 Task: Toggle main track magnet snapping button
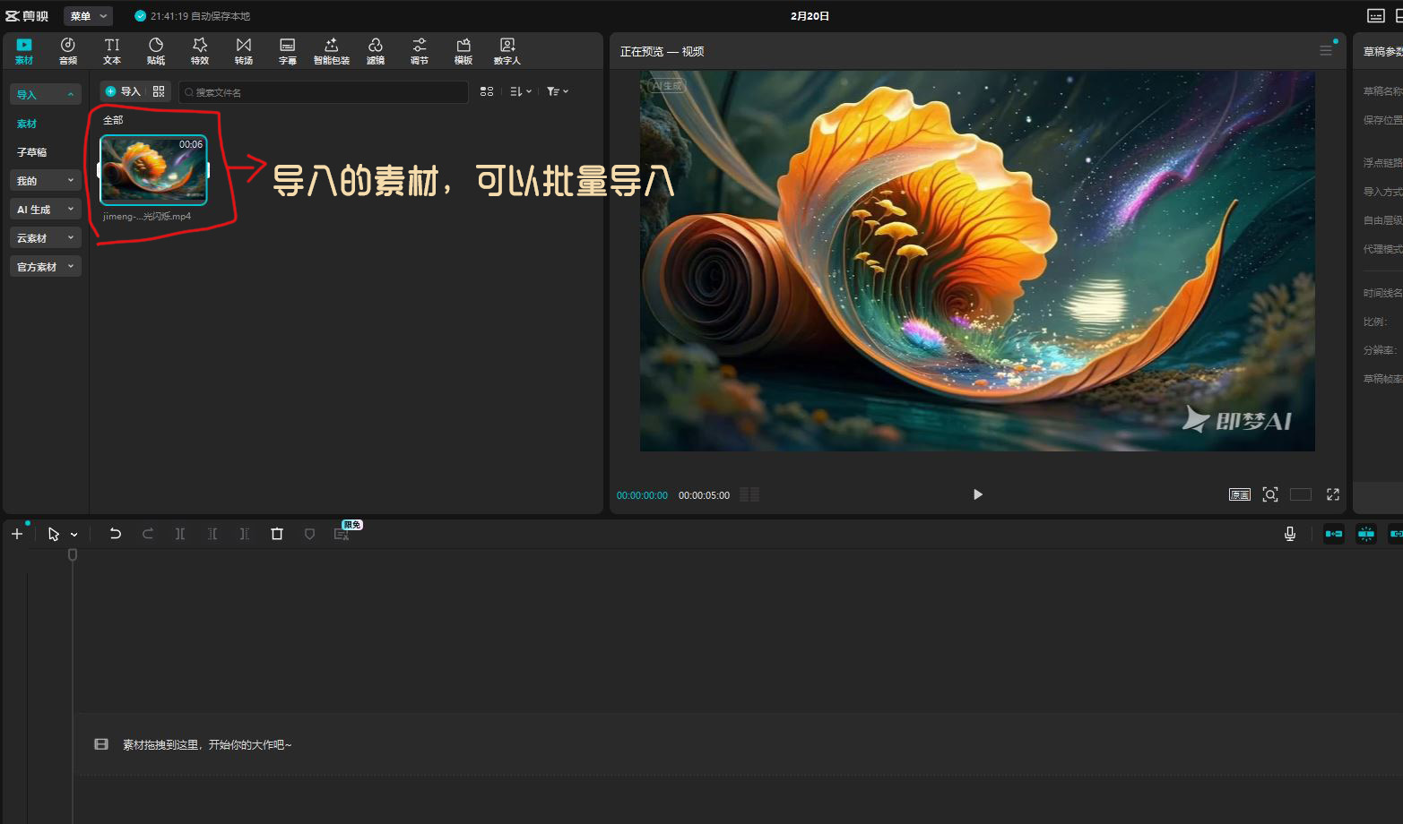1334,534
